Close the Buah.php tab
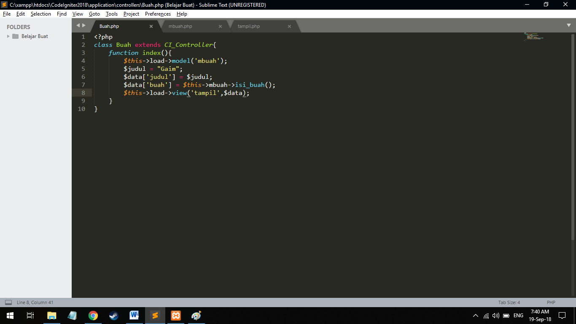 (x=151, y=26)
